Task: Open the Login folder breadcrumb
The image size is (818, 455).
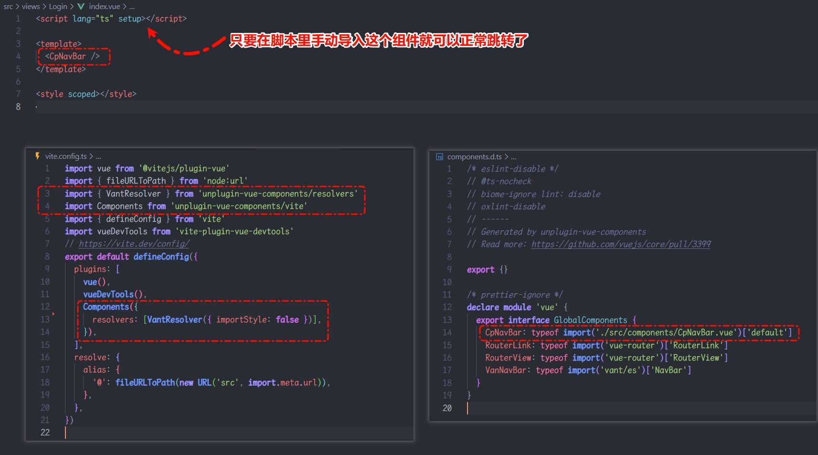Action: [58, 6]
